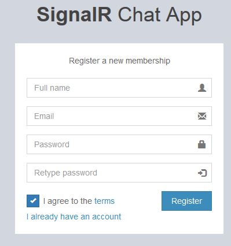Uncheck the agree to terms checkbox
This screenshot has width=231, height=246.
[x=33, y=201]
